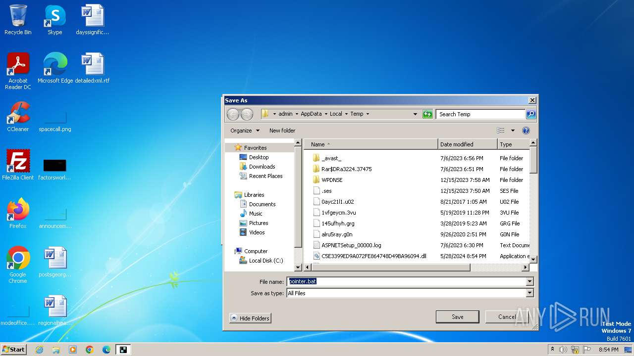Show hidden system tray icons
This screenshot has width=634, height=356.
tap(552, 350)
